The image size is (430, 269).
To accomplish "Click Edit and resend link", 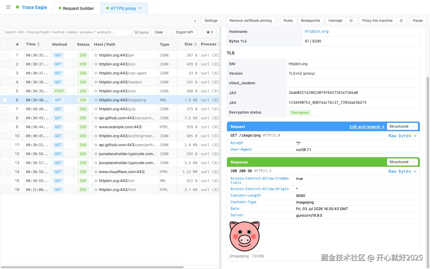I will coord(367,127).
